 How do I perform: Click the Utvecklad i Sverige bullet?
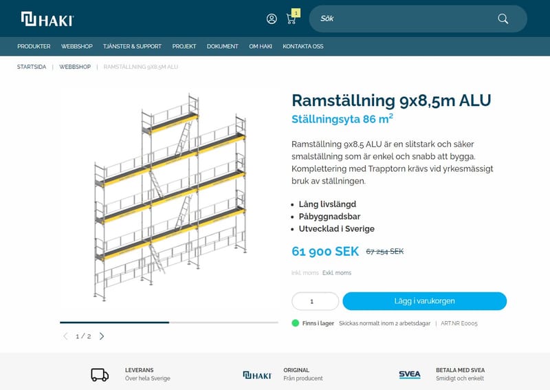[336, 229]
